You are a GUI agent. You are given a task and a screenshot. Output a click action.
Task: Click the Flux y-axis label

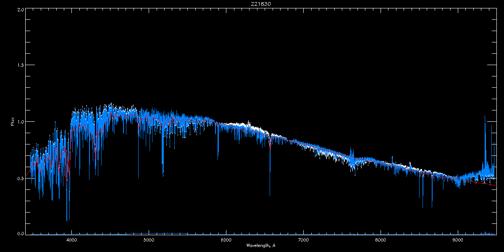(x=12, y=121)
